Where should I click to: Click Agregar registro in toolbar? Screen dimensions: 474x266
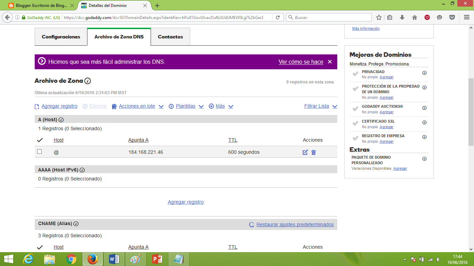(59, 106)
